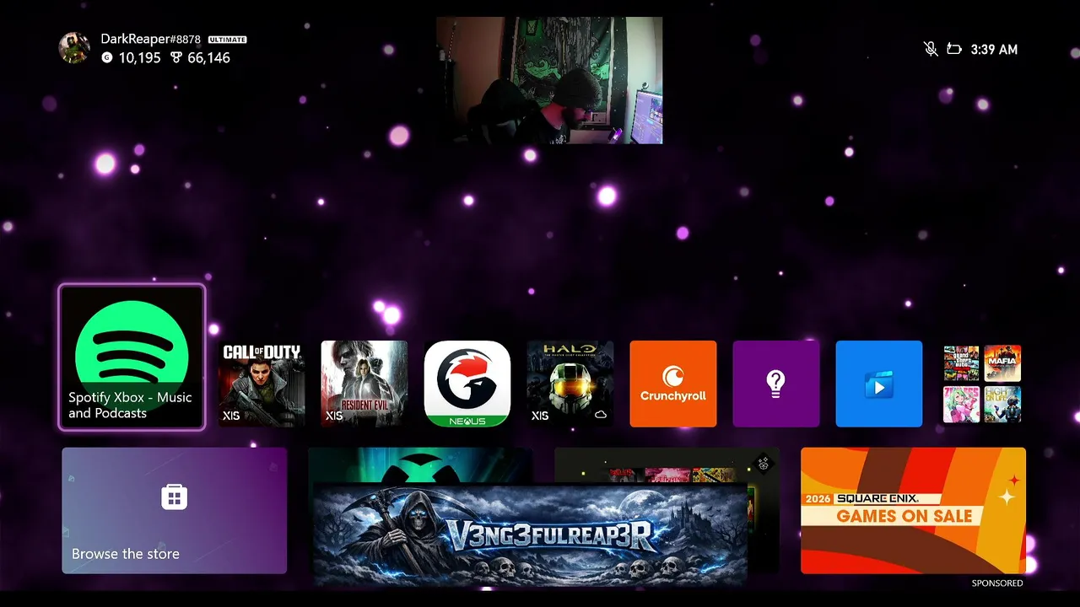Open the purple lightbulb tips tile
The image size is (1080, 607).
(776, 384)
